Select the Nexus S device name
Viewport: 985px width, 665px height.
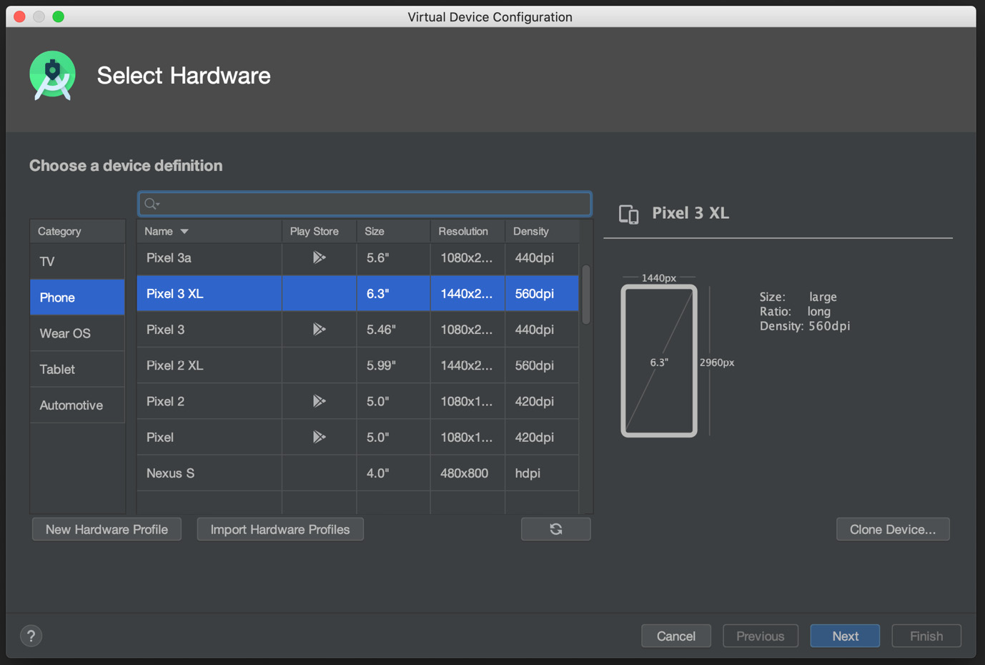pos(170,473)
